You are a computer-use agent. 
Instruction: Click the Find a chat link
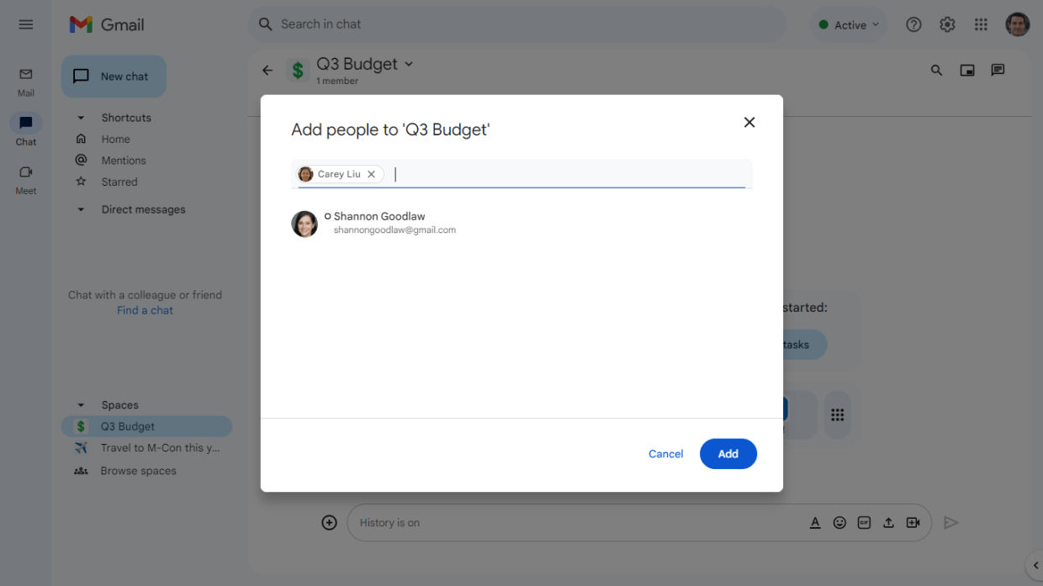(x=145, y=309)
